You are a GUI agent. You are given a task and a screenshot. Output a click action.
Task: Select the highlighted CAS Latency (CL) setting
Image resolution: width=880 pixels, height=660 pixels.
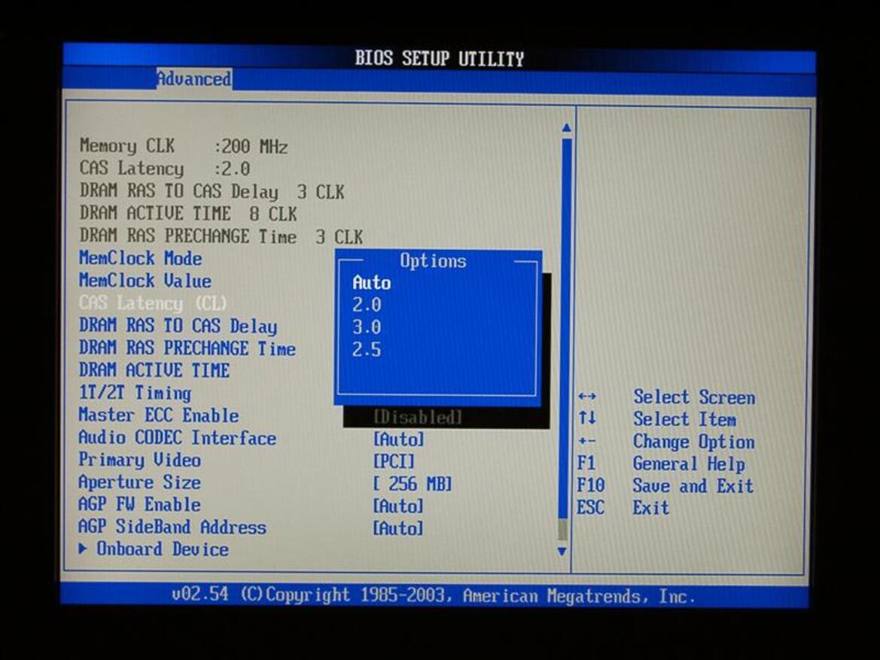[153, 303]
